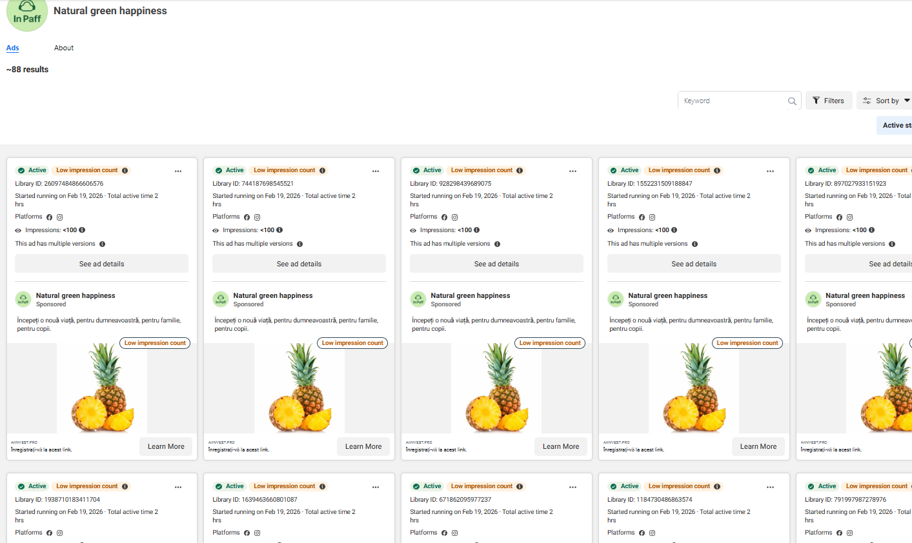Switch to the About tab
912x543 pixels.
tap(64, 48)
